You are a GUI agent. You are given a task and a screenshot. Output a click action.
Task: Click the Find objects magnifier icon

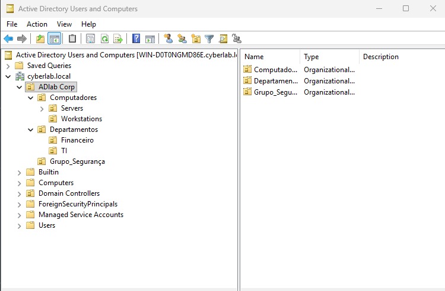pyautogui.click(x=223, y=38)
